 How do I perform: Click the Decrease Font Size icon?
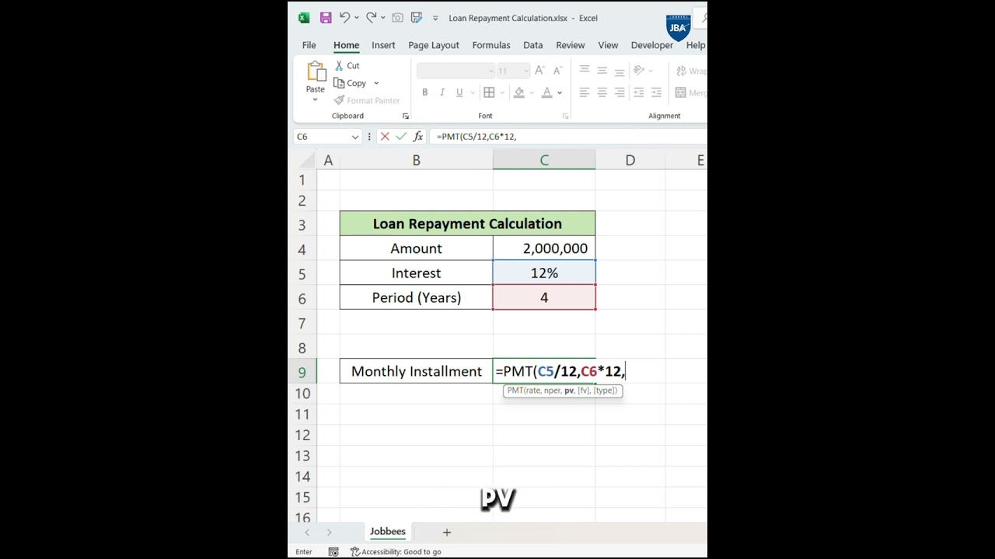pos(558,71)
